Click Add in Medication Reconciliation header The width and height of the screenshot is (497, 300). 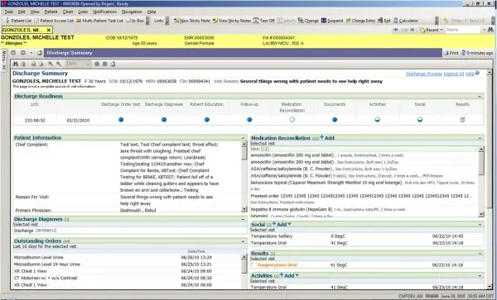tap(327, 138)
